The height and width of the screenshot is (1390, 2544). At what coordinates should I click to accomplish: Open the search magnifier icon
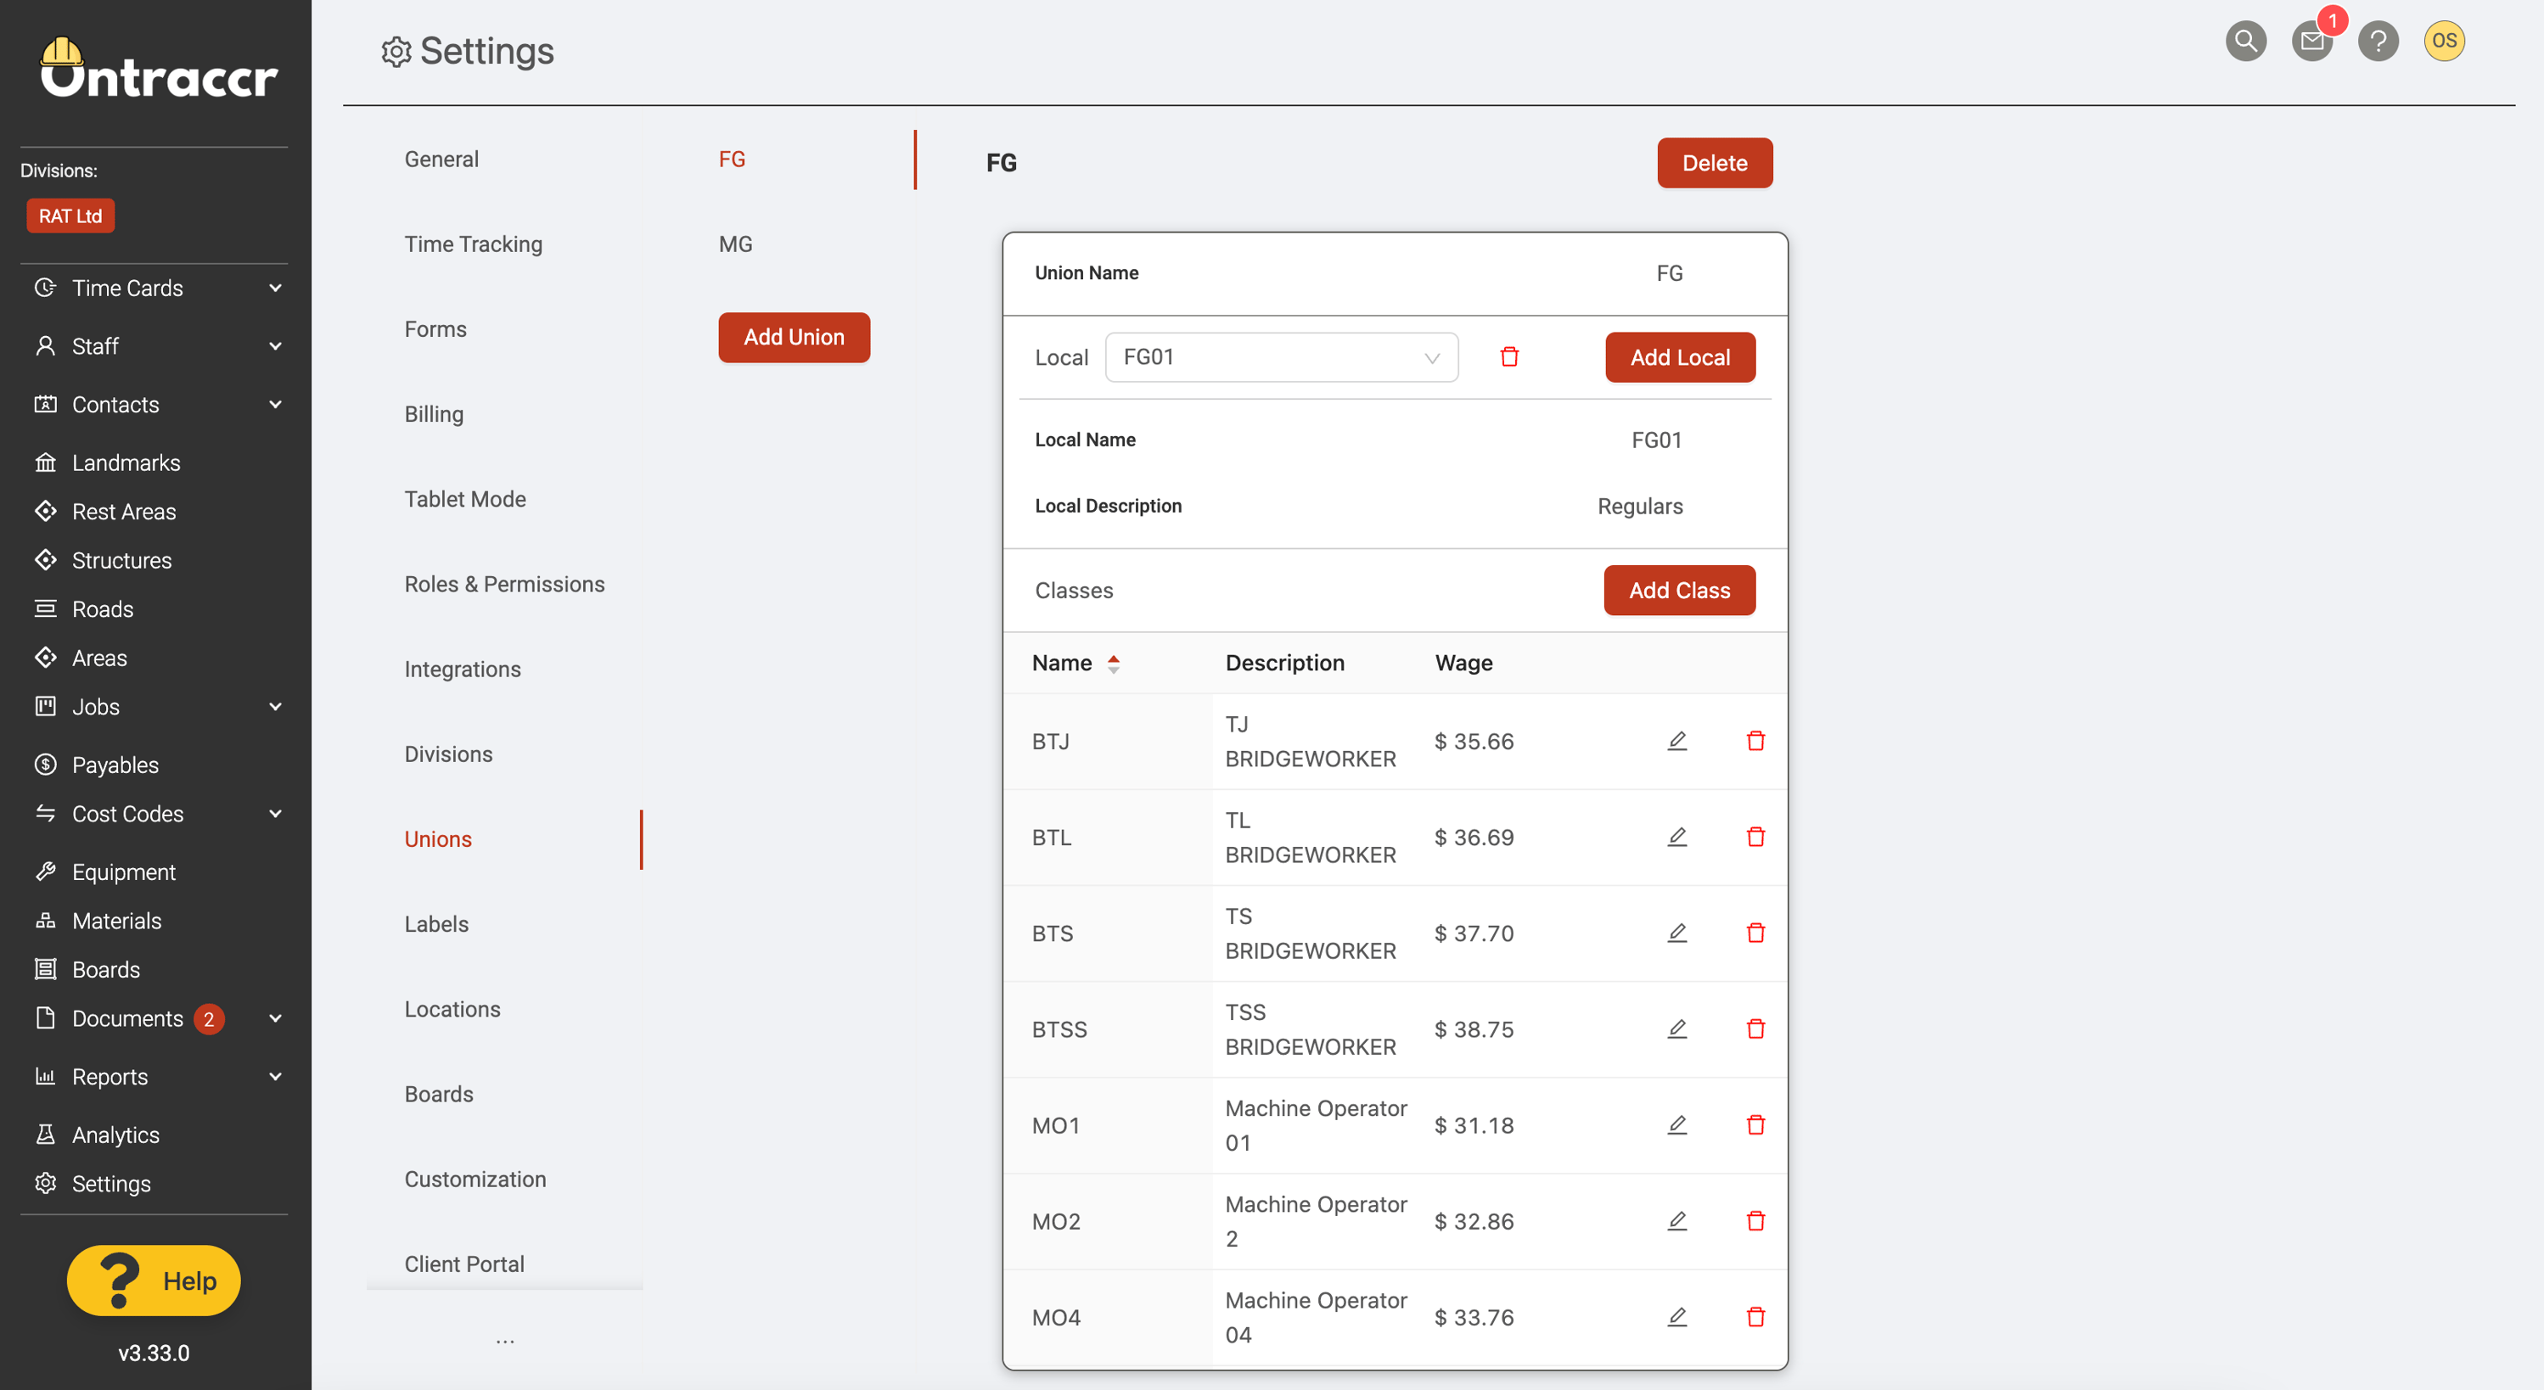pyautogui.click(x=2246, y=41)
